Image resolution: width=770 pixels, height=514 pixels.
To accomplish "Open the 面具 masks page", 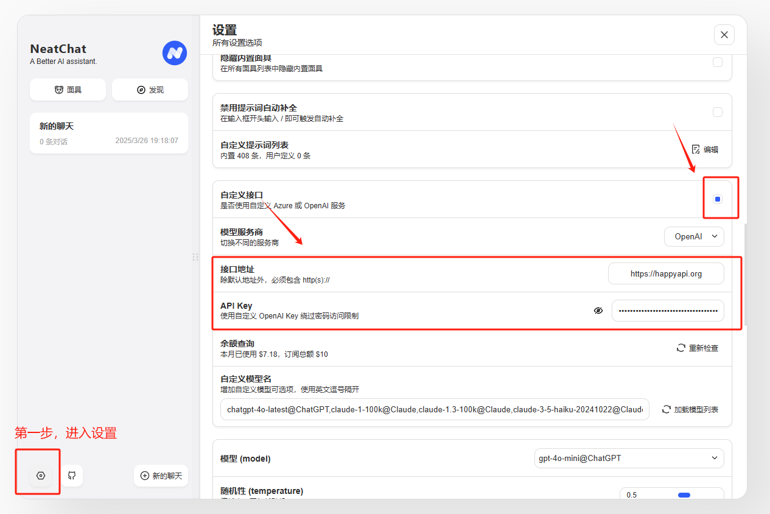I will (x=68, y=90).
